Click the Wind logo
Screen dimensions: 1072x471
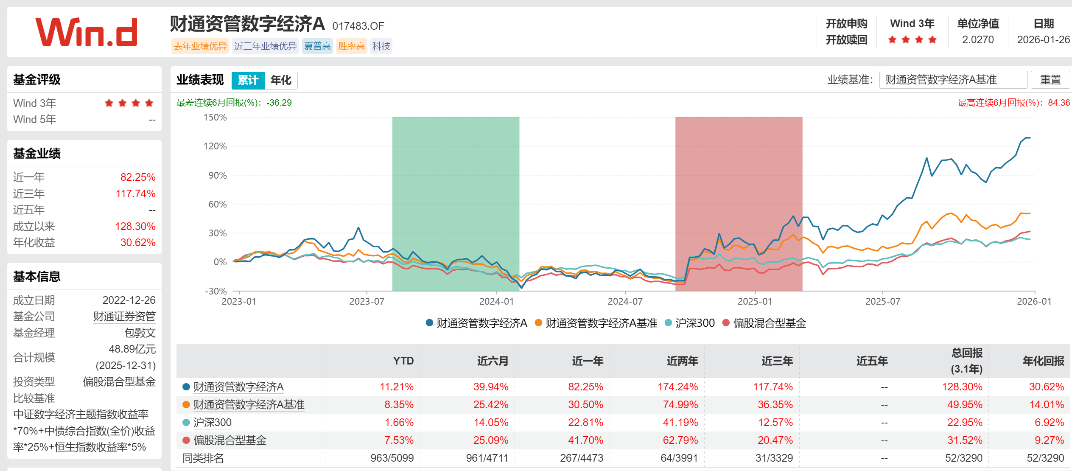pyautogui.click(x=87, y=32)
